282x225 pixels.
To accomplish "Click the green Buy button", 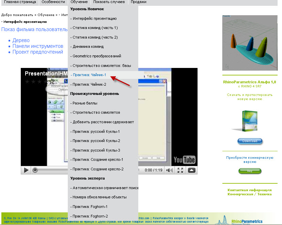I will (250, 171).
